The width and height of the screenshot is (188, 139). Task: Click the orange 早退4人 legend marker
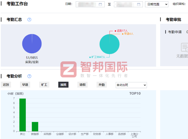123,34
